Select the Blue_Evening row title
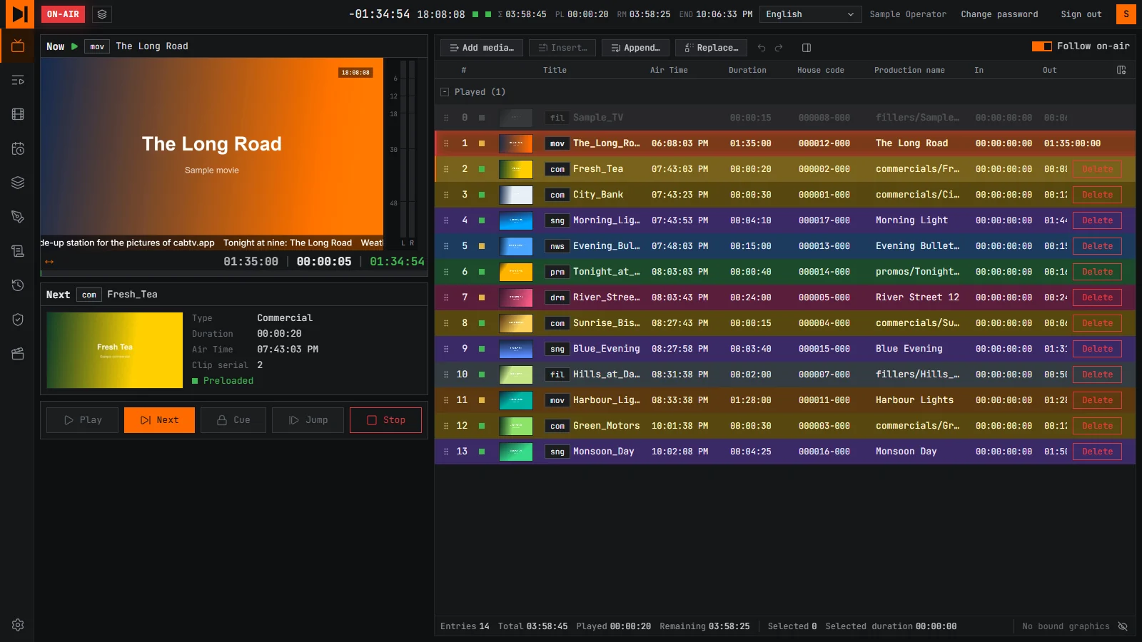This screenshot has width=1142, height=642. tap(606, 349)
